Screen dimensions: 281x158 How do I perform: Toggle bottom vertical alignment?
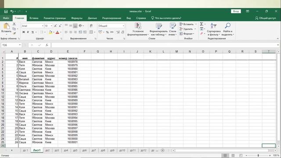pyautogui.click(x=75, y=26)
